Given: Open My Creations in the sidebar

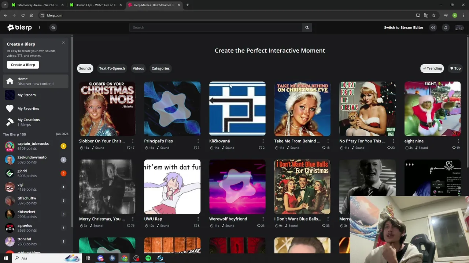Looking at the screenshot, I should click(x=36, y=122).
